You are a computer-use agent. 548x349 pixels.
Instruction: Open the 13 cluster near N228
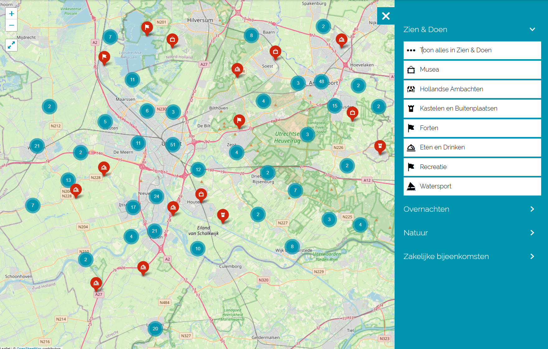click(68, 180)
